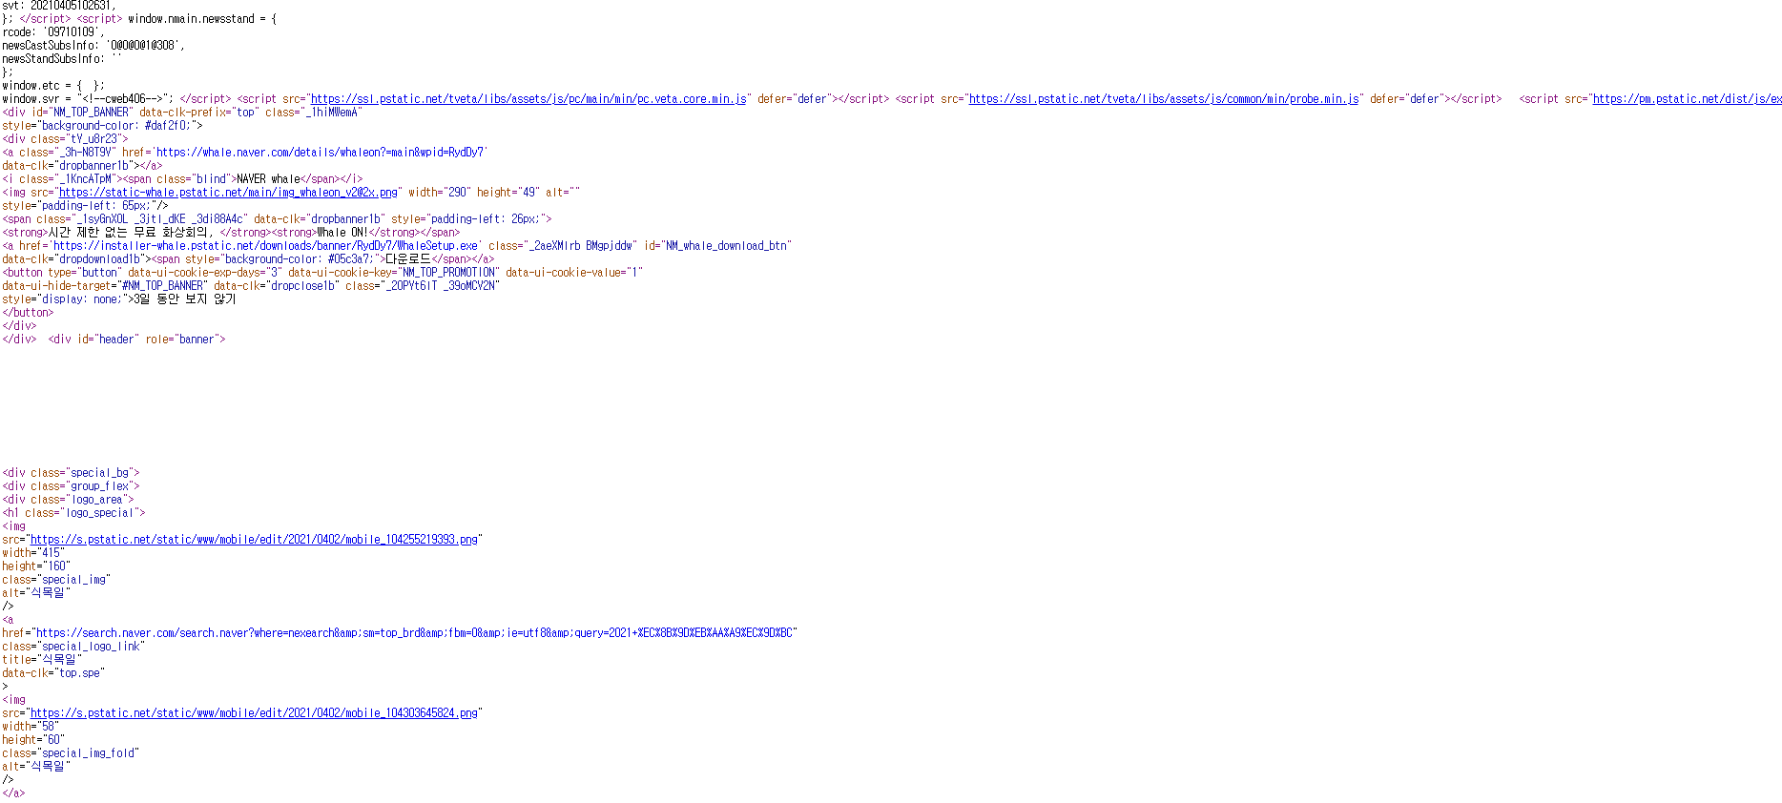Click the '다운로드' span line

point(248,259)
